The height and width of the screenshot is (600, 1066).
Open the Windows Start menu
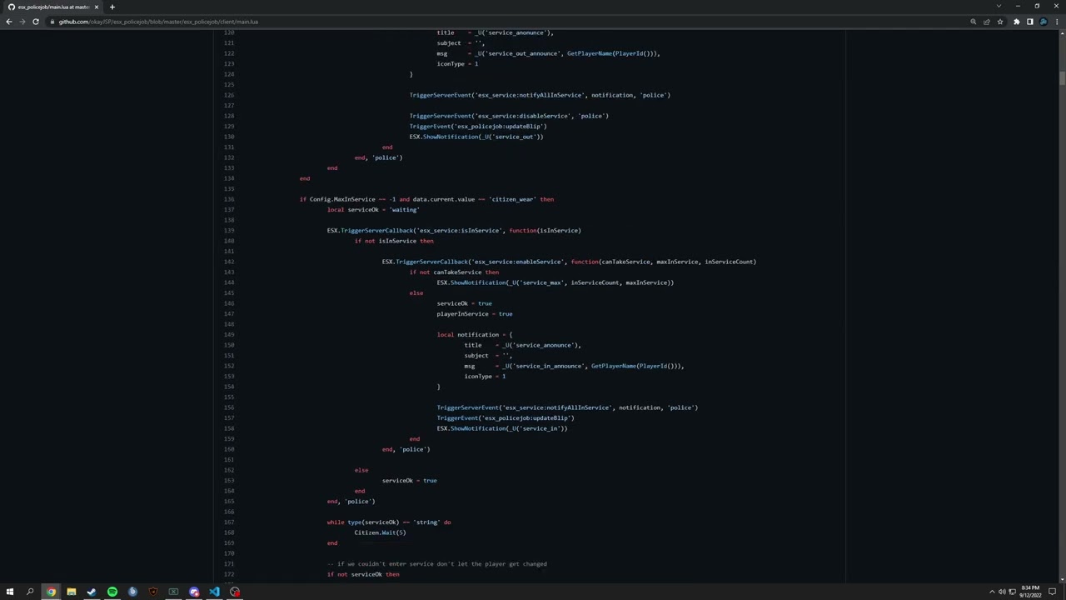tap(10, 592)
